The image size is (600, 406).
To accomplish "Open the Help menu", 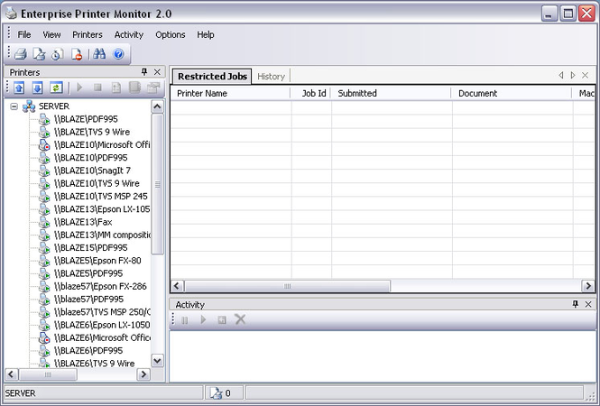I will point(206,34).
